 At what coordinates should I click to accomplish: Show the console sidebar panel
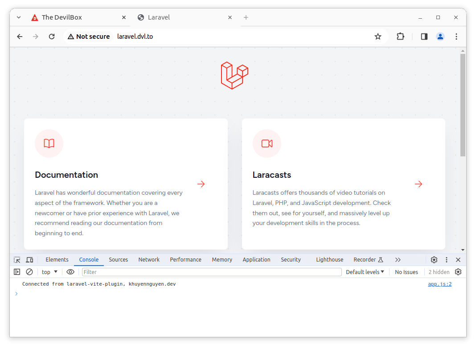17,272
